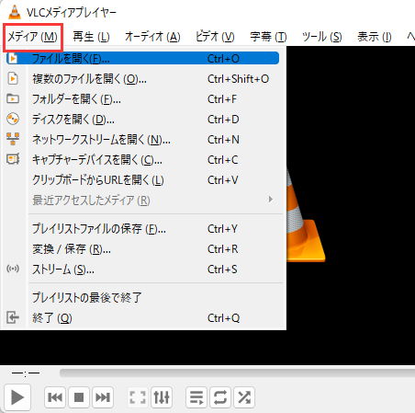Select キャプチャーデバイスを開く (C)...
The height and width of the screenshot is (413, 415).
[142, 160]
